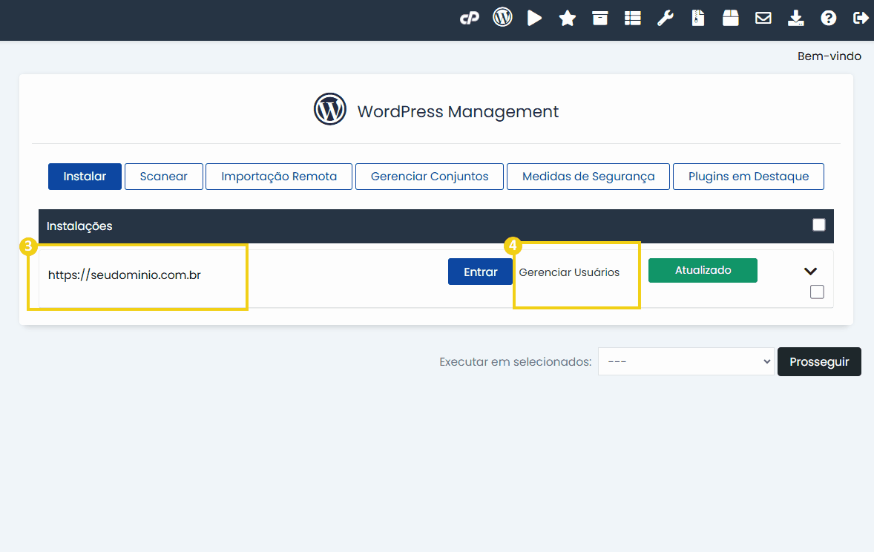Image resolution: width=874 pixels, height=552 pixels.
Task: Click the star ratings icon
Action: [568, 19]
